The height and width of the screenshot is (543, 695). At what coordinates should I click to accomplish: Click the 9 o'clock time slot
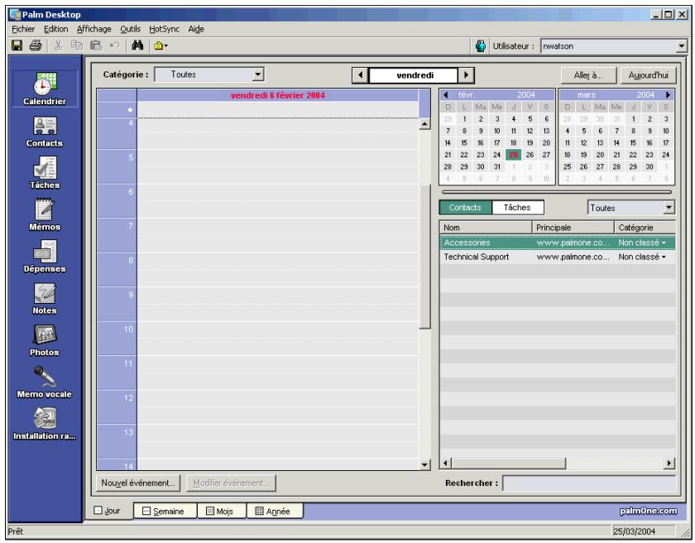pyautogui.click(x=277, y=304)
